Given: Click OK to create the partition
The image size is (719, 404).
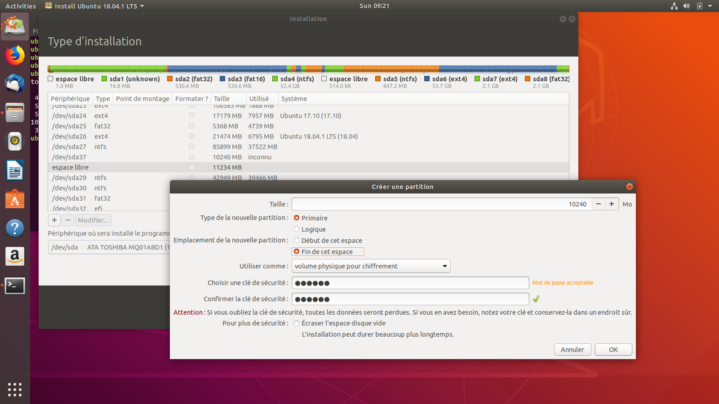Looking at the screenshot, I should (x=613, y=350).
